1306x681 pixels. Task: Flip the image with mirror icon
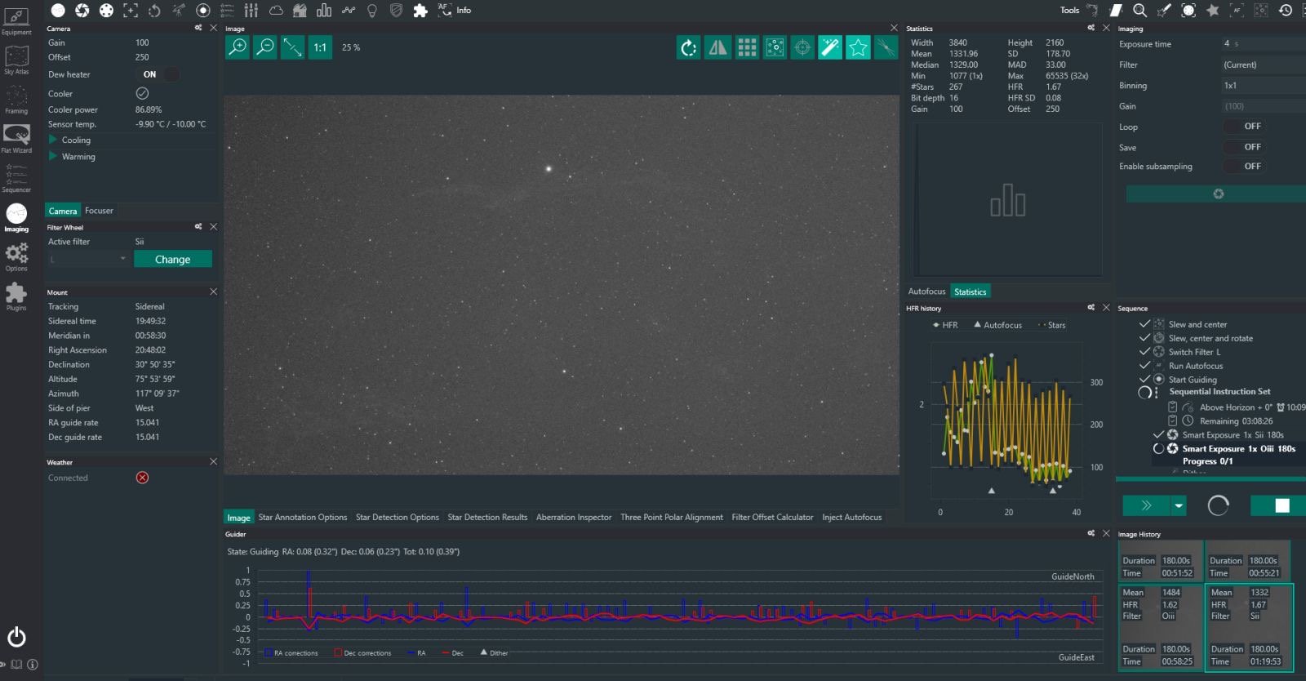717,48
